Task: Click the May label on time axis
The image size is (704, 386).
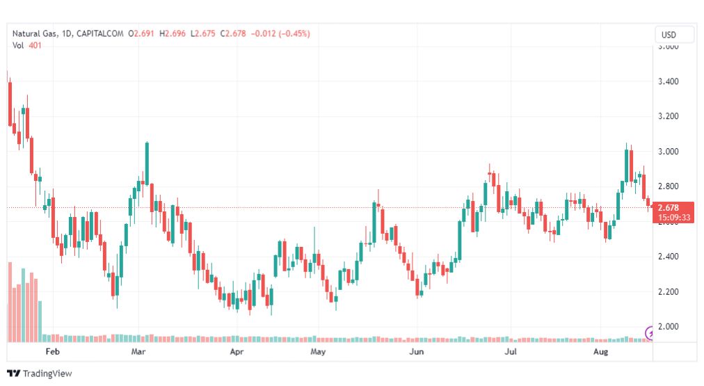Action: pyautogui.click(x=318, y=351)
